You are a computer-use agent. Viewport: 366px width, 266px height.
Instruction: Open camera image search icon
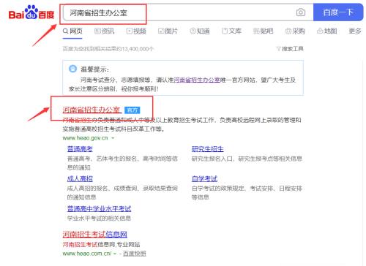click(300, 12)
